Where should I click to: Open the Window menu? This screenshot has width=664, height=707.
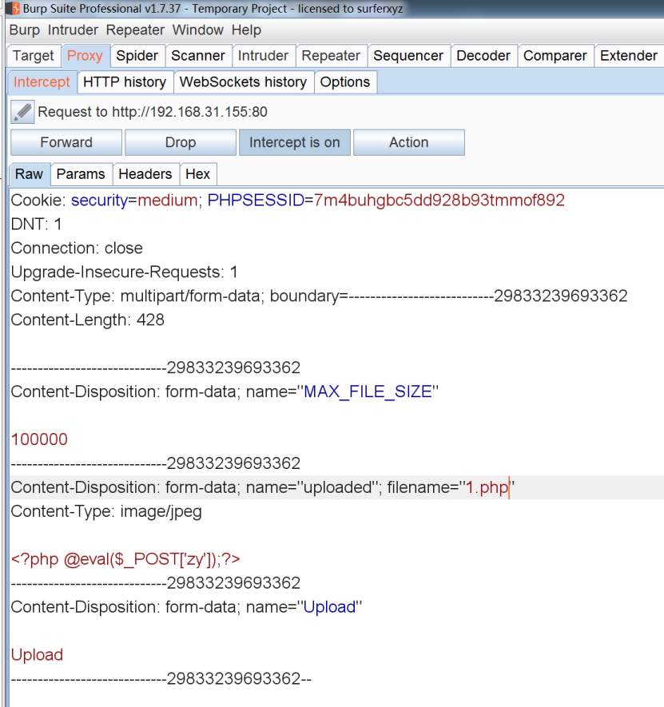coord(197,30)
